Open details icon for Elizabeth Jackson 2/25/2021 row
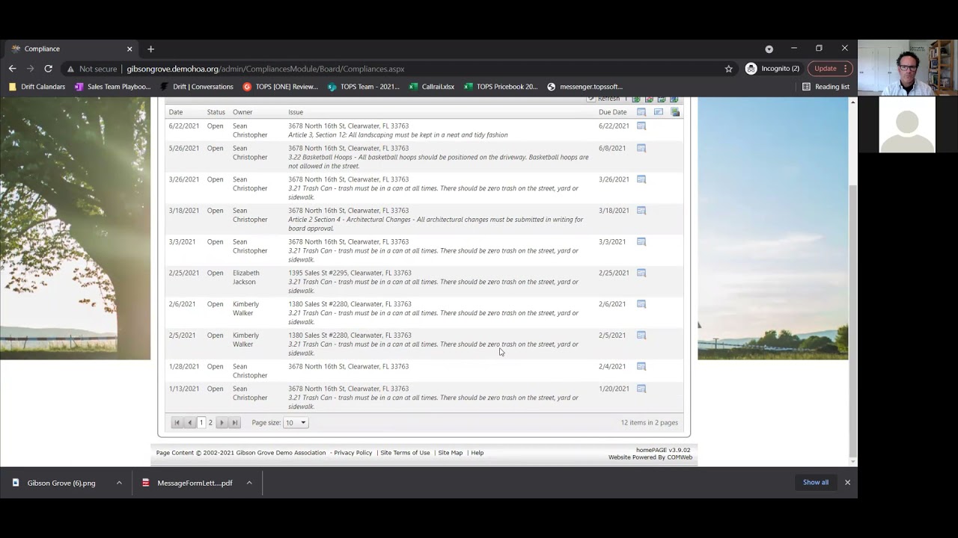Viewport: 958px width, 538px height. point(641,273)
